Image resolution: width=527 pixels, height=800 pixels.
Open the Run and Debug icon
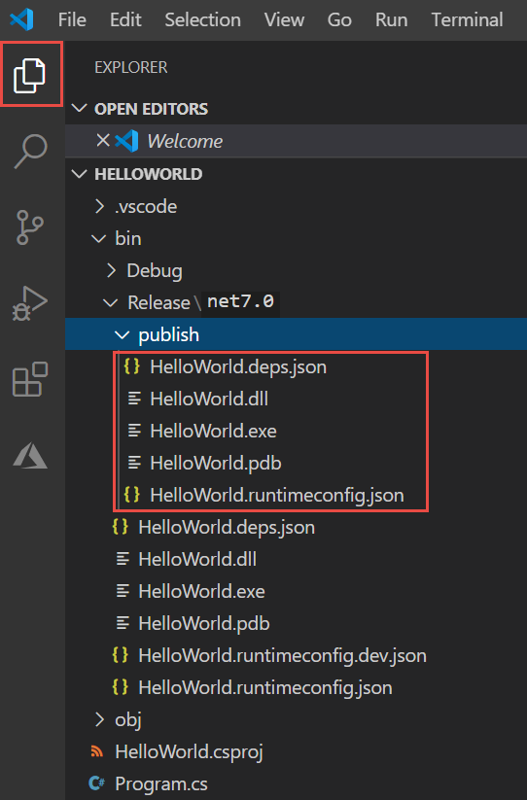click(x=30, y=303)
